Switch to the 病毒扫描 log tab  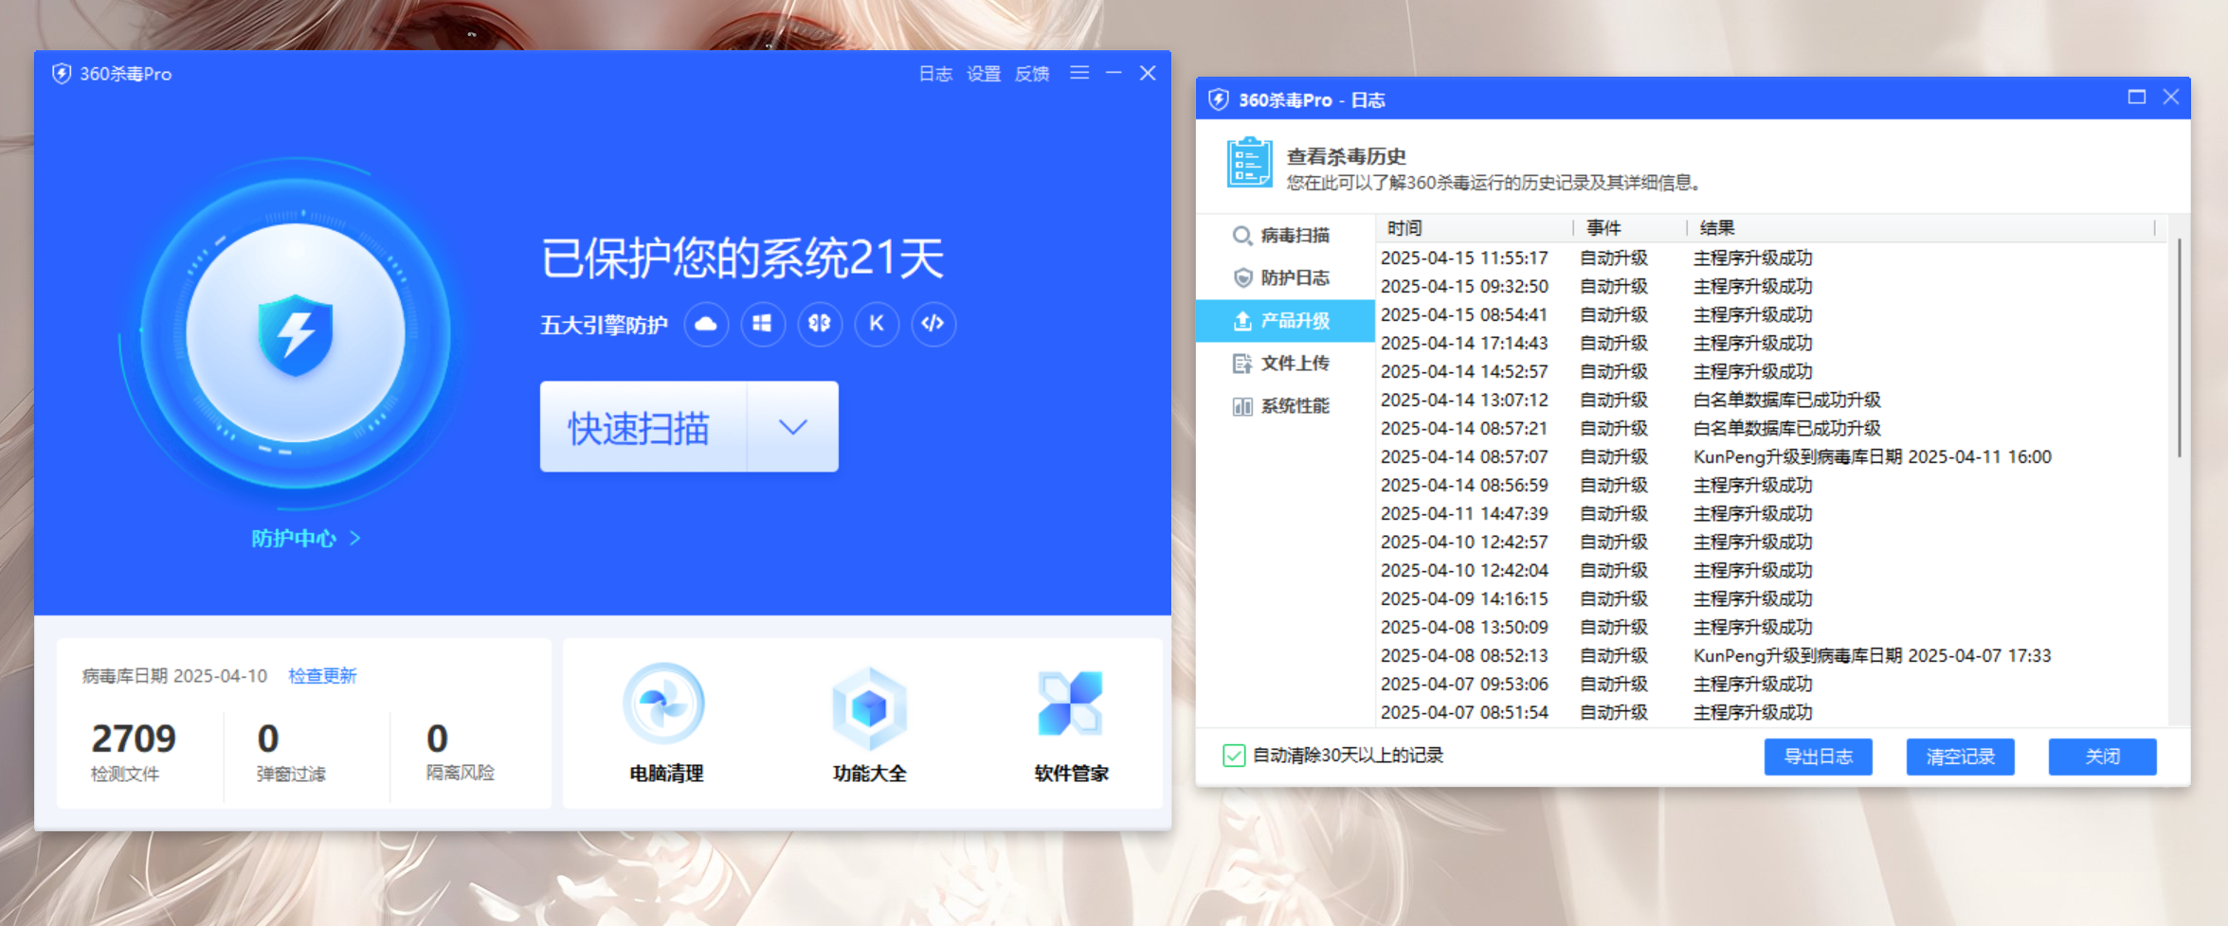pyautogui.click(x=1294, y=235)
